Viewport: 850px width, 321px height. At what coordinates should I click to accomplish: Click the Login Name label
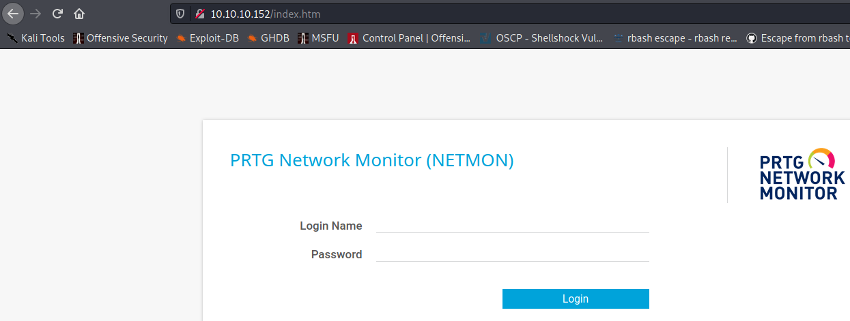(x=331, y=226)
